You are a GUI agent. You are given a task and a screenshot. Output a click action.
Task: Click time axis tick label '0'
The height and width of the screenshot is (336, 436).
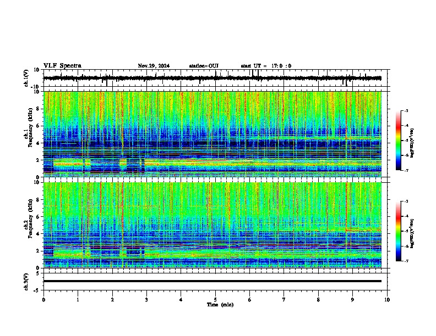(x=43, y=300)
